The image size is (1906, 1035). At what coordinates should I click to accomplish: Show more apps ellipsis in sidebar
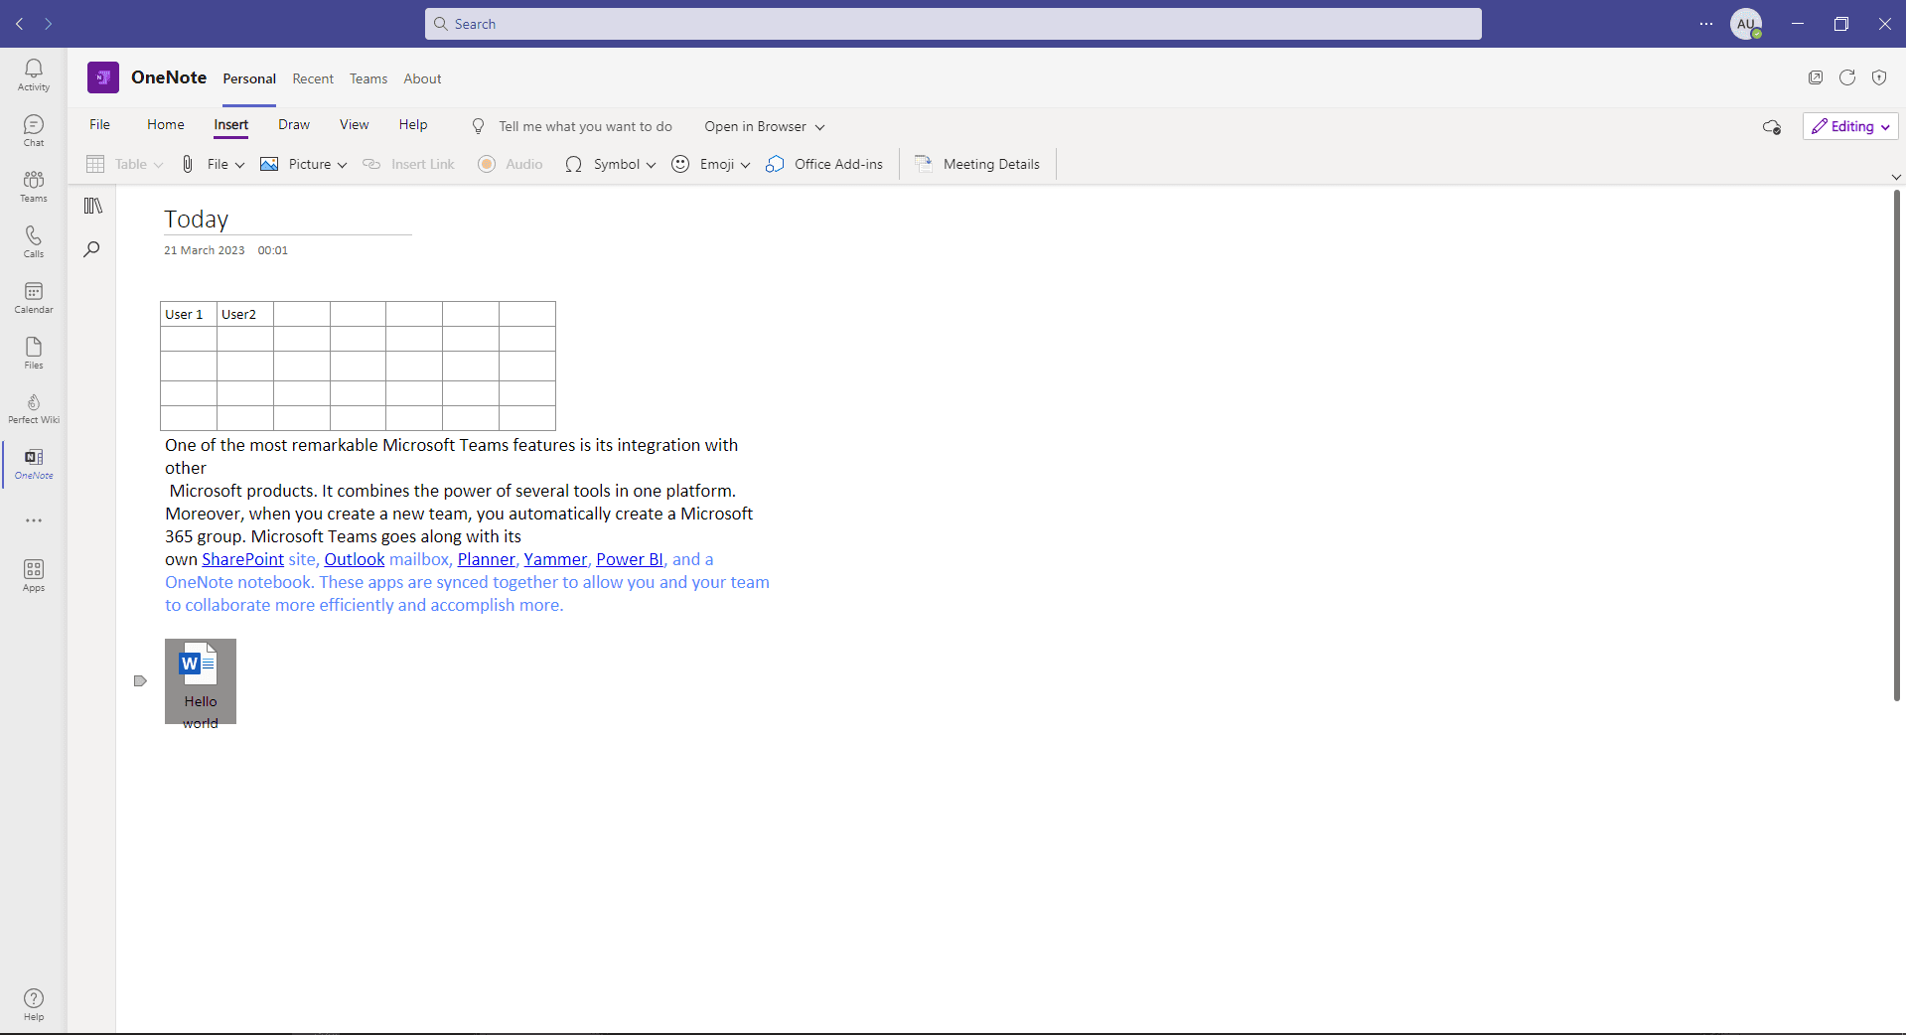tap(34, 520)
